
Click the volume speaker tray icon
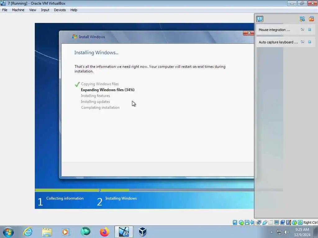tap(287, 232)
